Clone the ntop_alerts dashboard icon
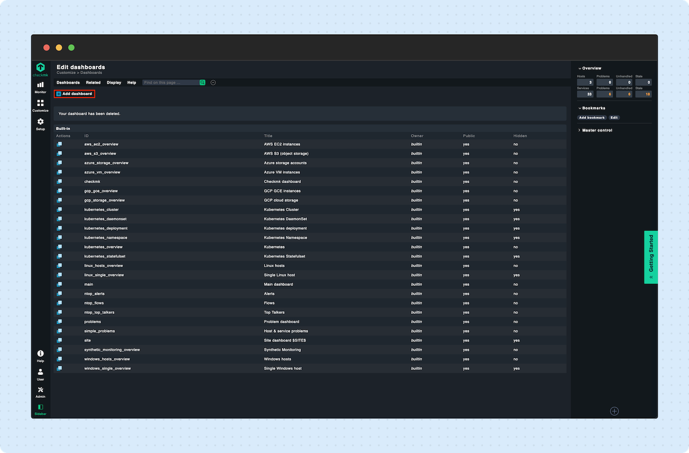689x453 pixels. coord(59,294)
